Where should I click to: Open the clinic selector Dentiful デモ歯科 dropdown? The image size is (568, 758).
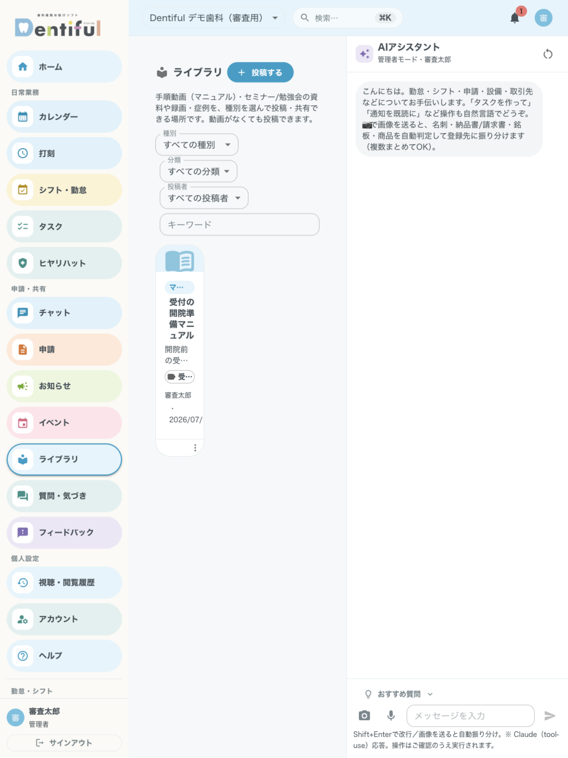tap(214, 18)
